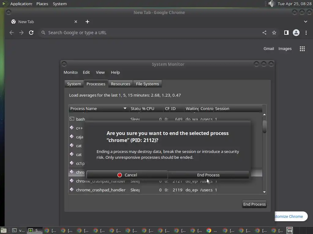Open Chrome's three-dot menu
Viewport: 313px width, 234px height.
(306, 33)
